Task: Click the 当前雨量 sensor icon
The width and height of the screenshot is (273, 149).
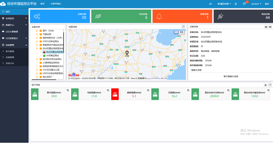Action: (x=75, y=94)
